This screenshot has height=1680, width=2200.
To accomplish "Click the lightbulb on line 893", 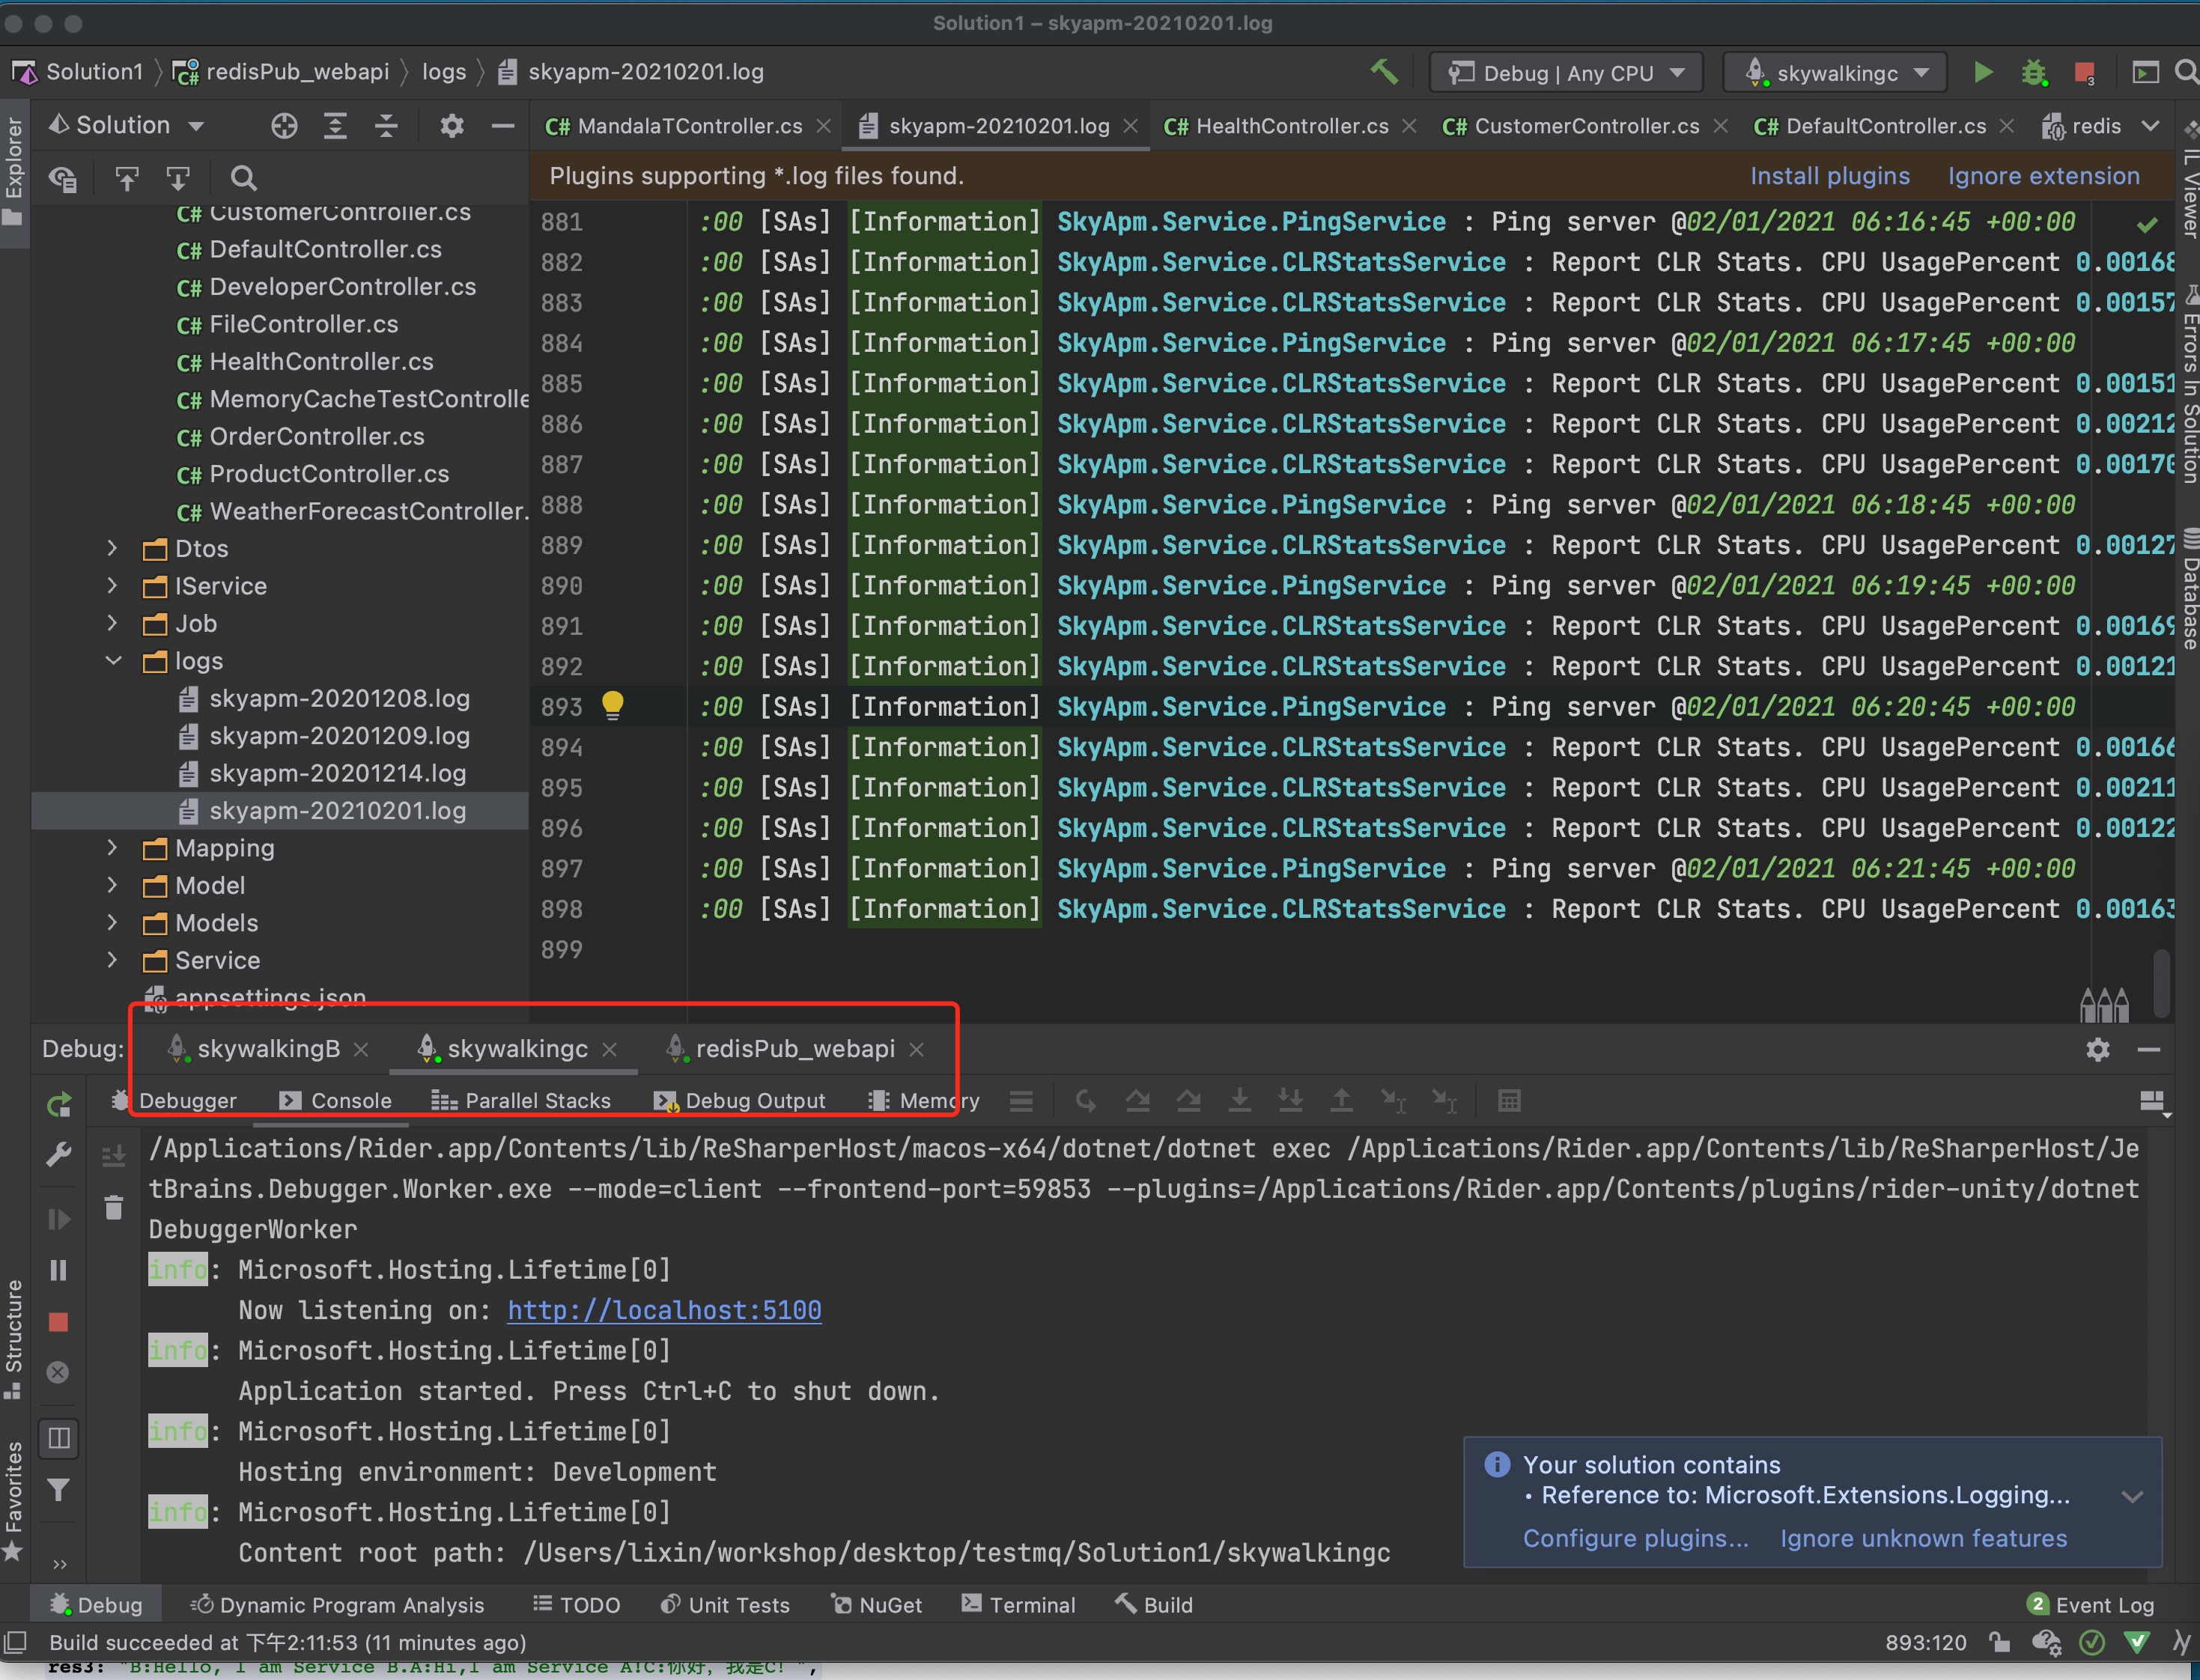I will (613, 706).
